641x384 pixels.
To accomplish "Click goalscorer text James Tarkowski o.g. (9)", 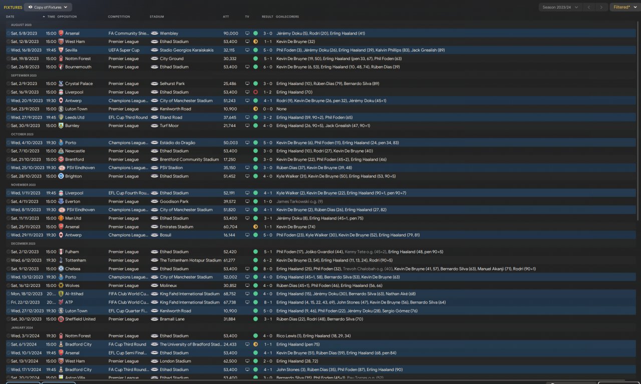I will tap(299, 201).
